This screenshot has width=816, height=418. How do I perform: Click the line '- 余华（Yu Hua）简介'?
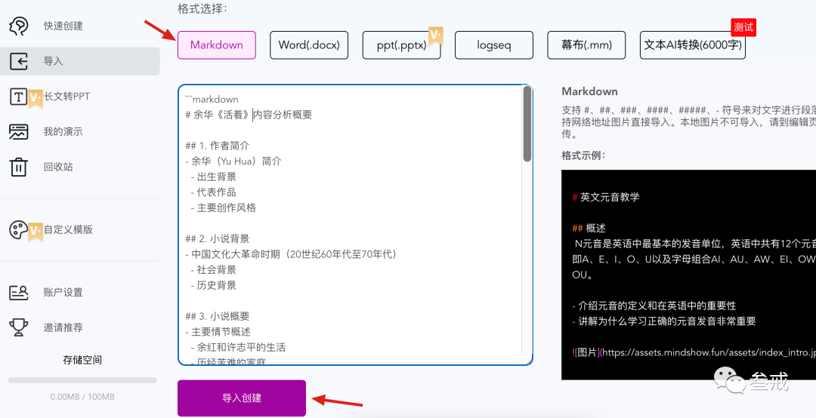coord(233,161)
